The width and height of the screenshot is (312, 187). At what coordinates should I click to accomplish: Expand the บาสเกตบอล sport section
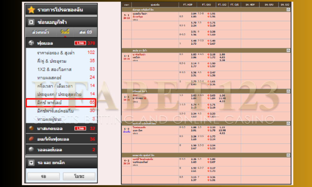click(61, 128)
